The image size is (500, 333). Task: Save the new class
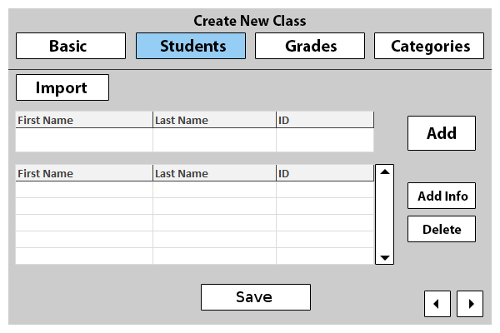[255, 297]
